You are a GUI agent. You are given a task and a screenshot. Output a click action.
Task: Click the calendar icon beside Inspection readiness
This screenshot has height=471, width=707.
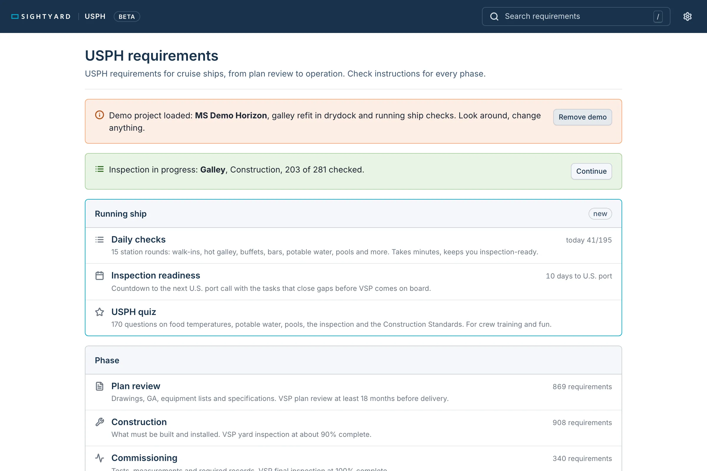click(x=100, y=276)
